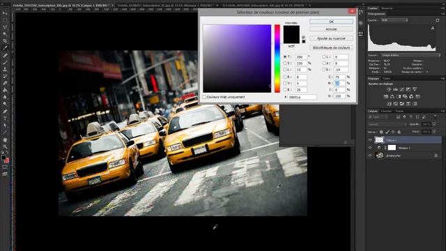Select the Pen tool
Image resolution: width=446 pixels, height=251 pixels.
[5, 112]
